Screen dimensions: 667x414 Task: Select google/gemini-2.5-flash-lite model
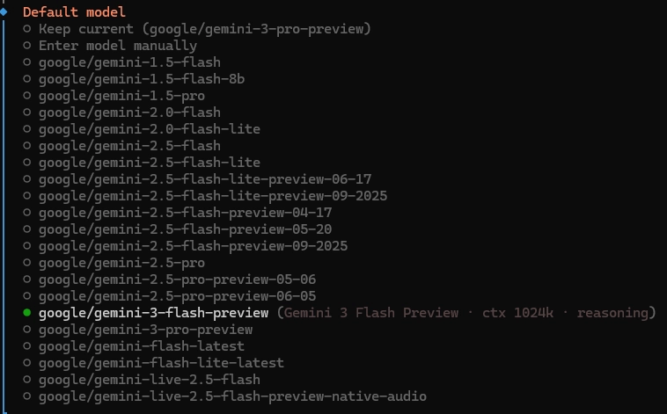149,163
